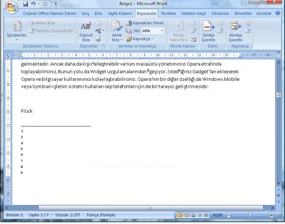The image size is (285, 224).
Task: Click Metin Ekle button
Action: [44, 23]
